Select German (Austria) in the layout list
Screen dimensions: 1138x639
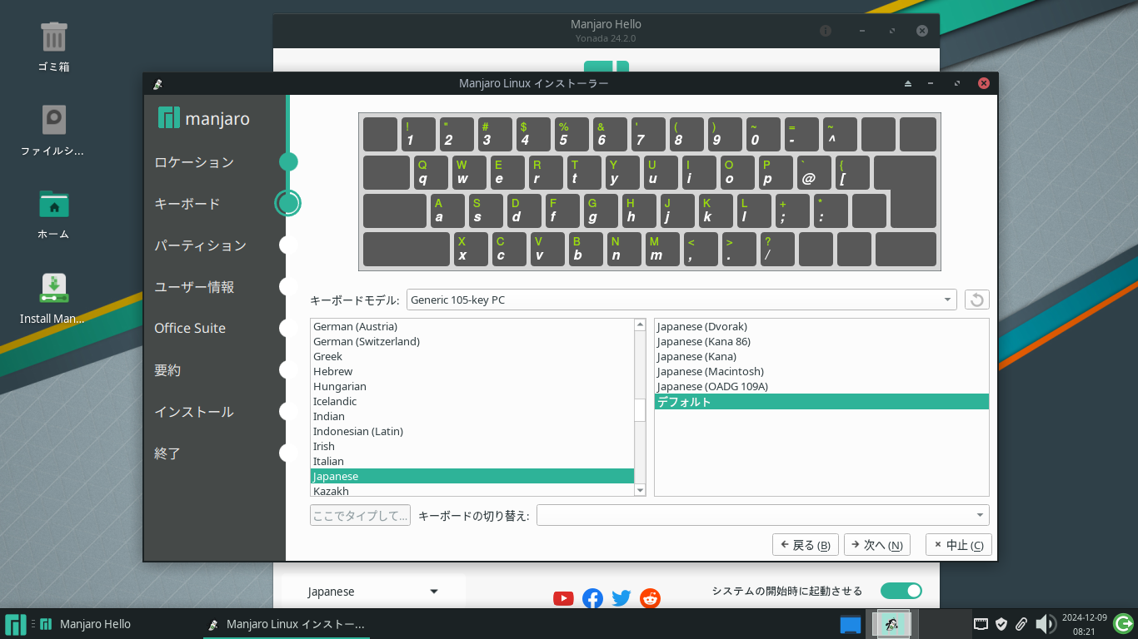(x=472, y=326)
